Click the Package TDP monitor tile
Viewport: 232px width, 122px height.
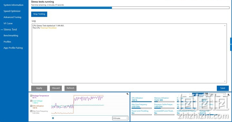coord(209,113)
